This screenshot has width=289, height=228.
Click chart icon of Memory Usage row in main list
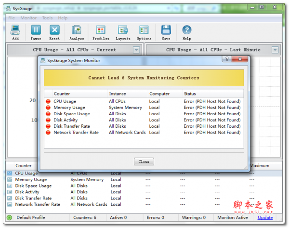10,179
